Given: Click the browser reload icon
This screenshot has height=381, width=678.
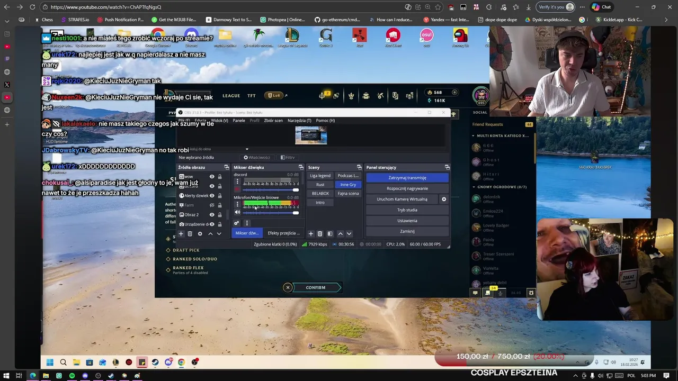Looking at the screenshot, I should coord(32,7).
